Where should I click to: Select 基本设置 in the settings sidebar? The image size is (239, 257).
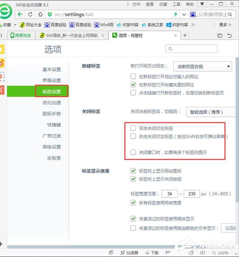pos(51,70)
